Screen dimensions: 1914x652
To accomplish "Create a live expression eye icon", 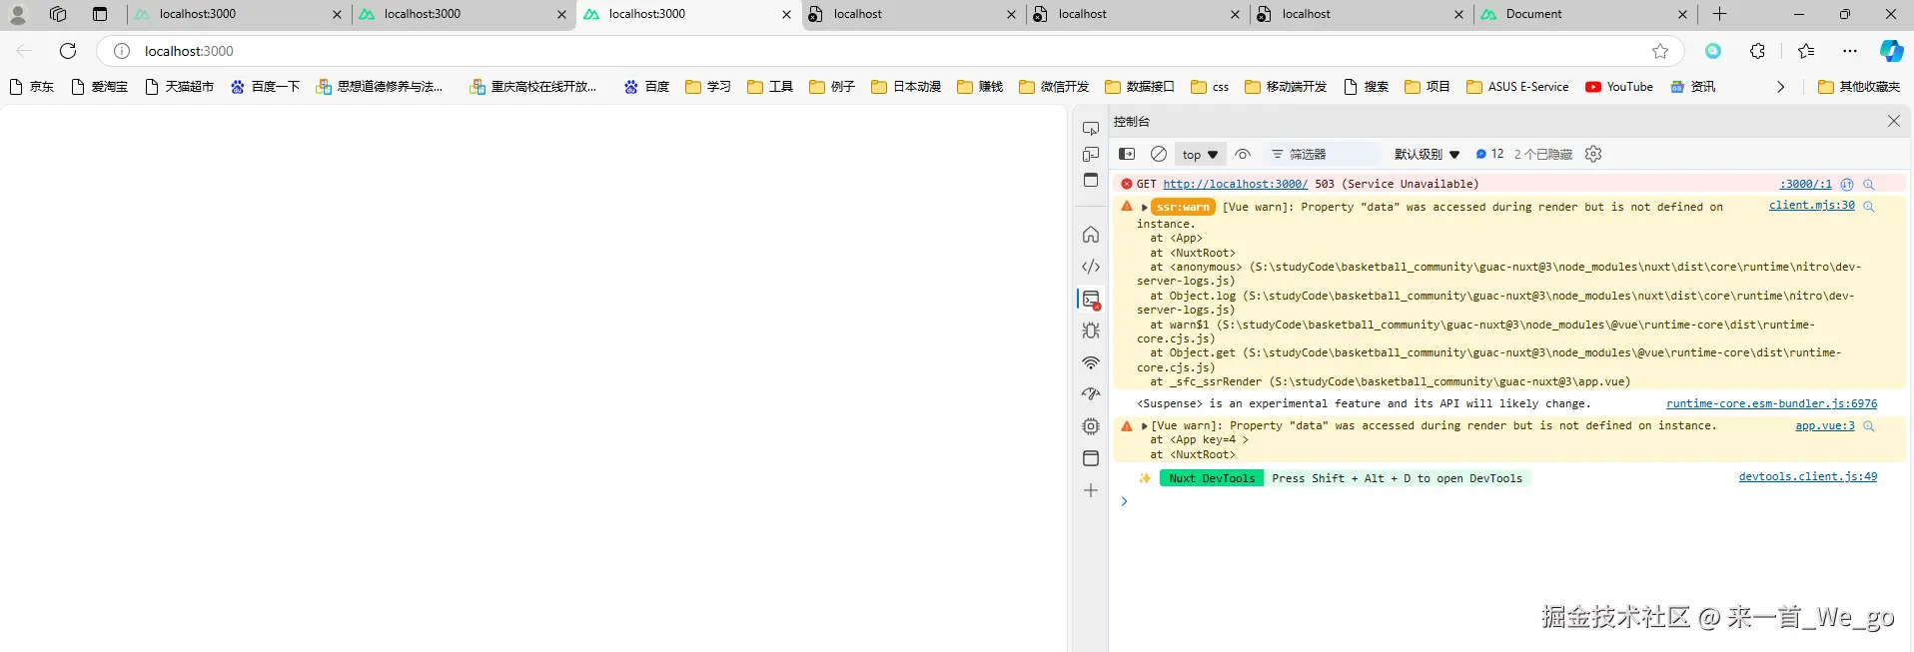I will click(1243, 154).
